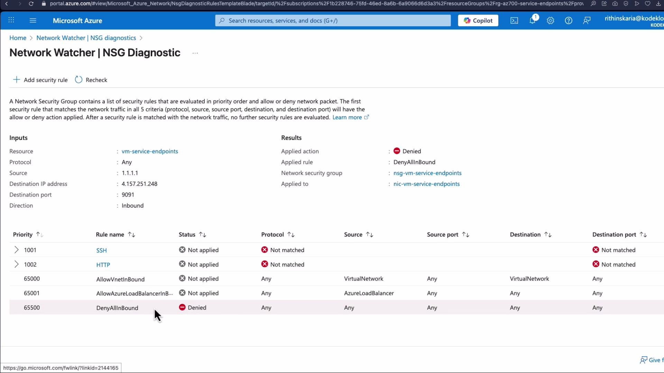Image resolution: width=664 pixels, height=373 pixels.
Task: Click Destination IP address value 4.157.251.248
Action: click(139, 184)
